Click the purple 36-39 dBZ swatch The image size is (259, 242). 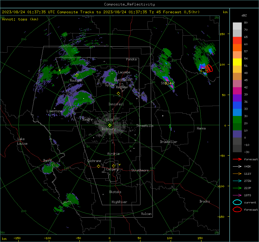click(x=237, y=98)
